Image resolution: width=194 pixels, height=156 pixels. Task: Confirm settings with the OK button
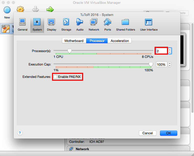(x=168, y=133)
